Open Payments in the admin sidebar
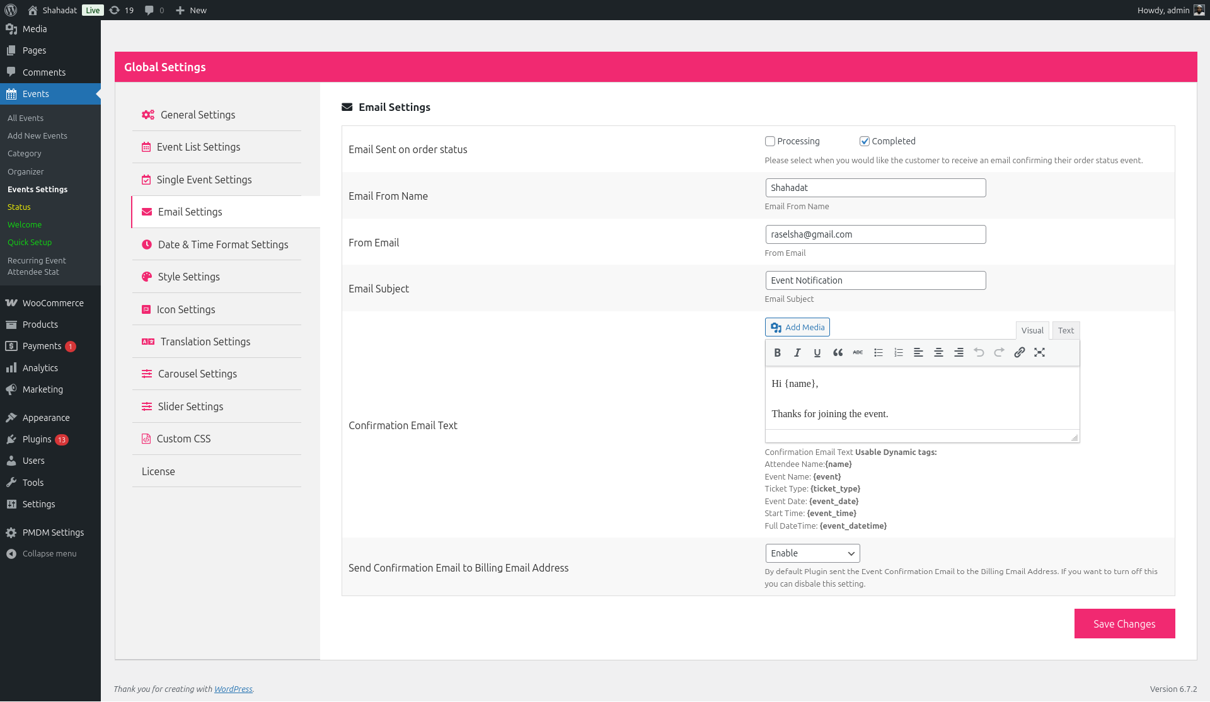Viewport: 1210px width, 702px height. click(x=50, y=346)
